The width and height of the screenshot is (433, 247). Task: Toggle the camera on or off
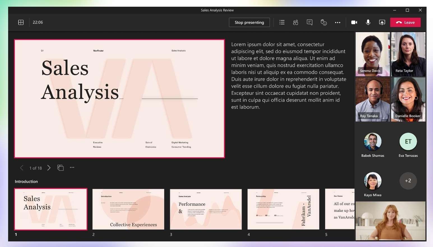354,22
